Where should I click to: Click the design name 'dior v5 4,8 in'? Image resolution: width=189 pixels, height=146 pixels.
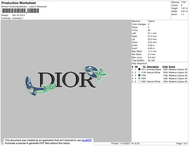[19, 15]
